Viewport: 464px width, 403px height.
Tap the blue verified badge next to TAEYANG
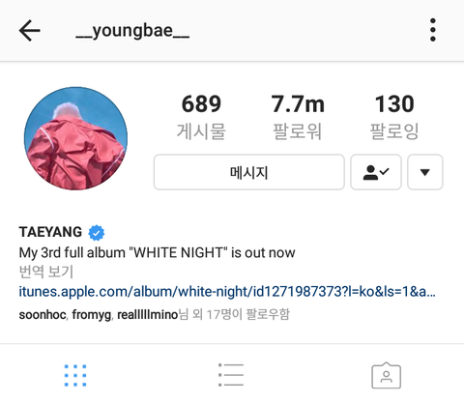click(x=97, y=233)
